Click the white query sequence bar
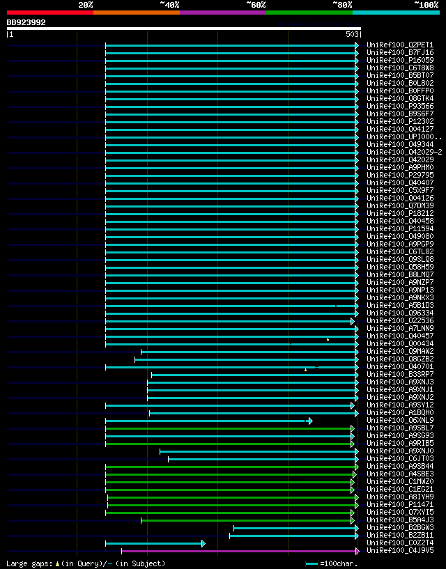 click(x=184, y=29)
